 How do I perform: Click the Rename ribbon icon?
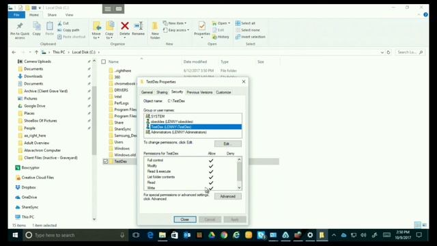point(139,26)
